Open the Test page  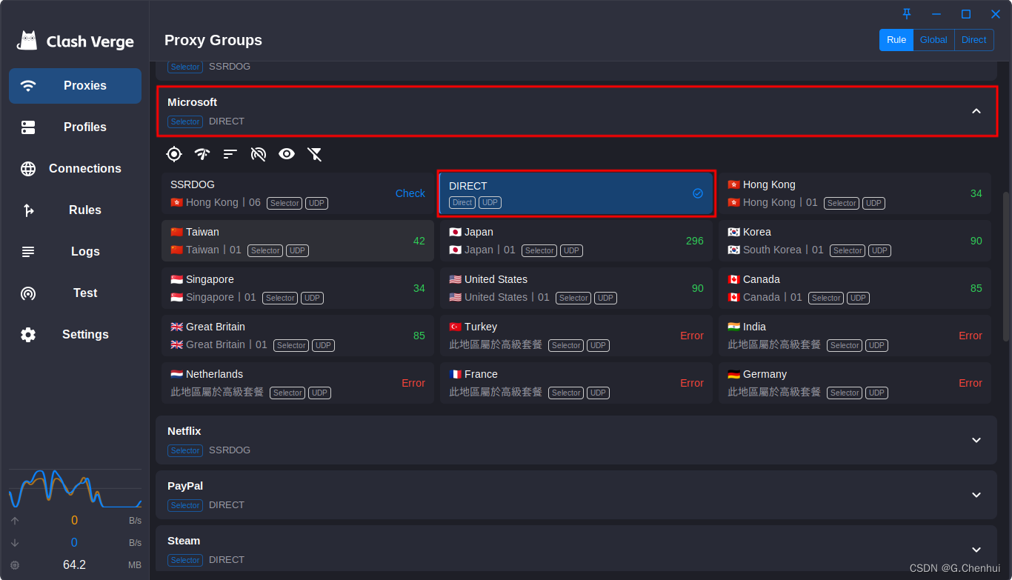click(75, 293)
